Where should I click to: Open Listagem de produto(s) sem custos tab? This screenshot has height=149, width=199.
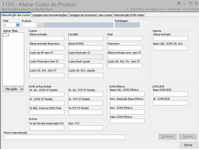[91, 15]
